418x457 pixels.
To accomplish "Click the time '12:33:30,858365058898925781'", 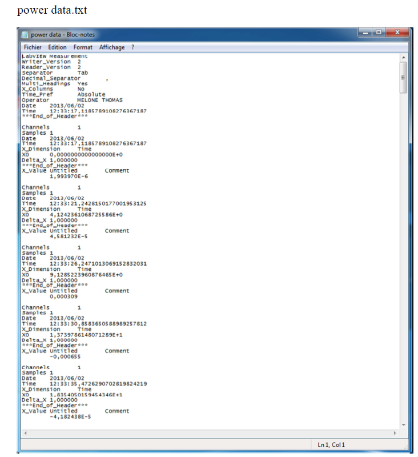I will point(98,324).
